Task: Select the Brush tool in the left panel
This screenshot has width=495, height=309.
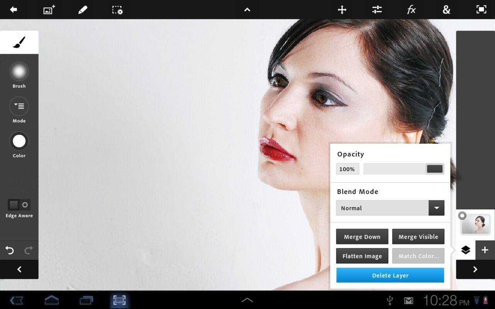Action: point(19,71)
